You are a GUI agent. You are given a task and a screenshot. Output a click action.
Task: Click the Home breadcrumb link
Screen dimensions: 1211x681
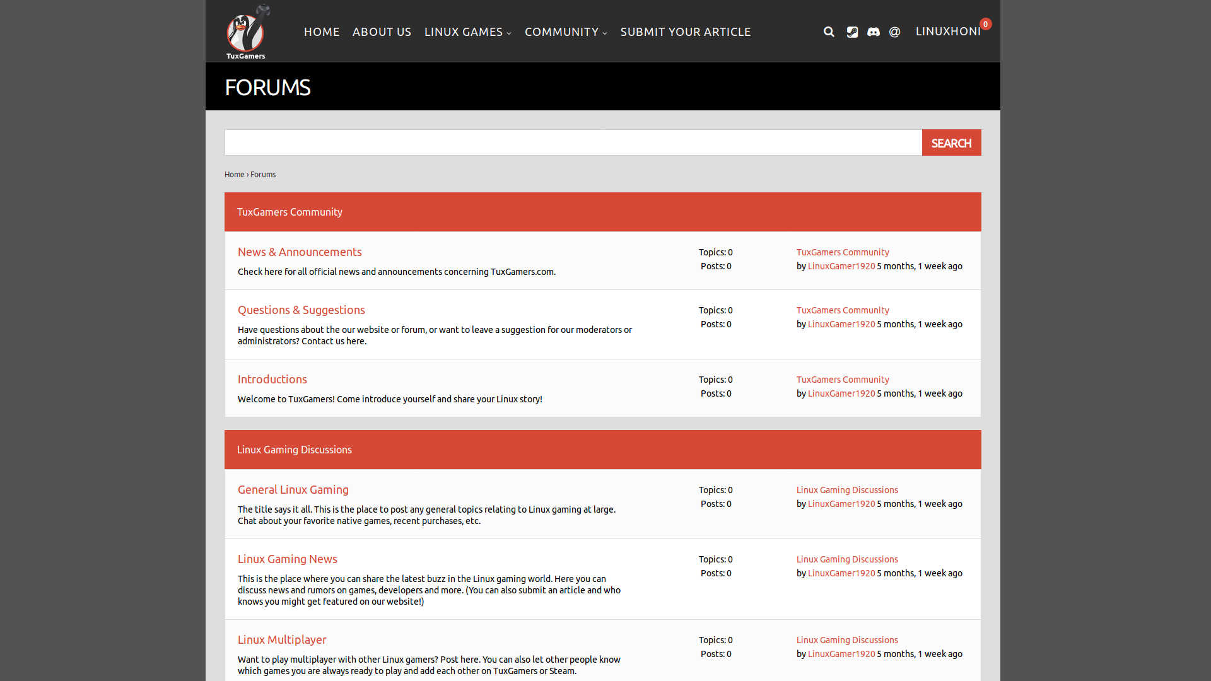pos(234,175)
